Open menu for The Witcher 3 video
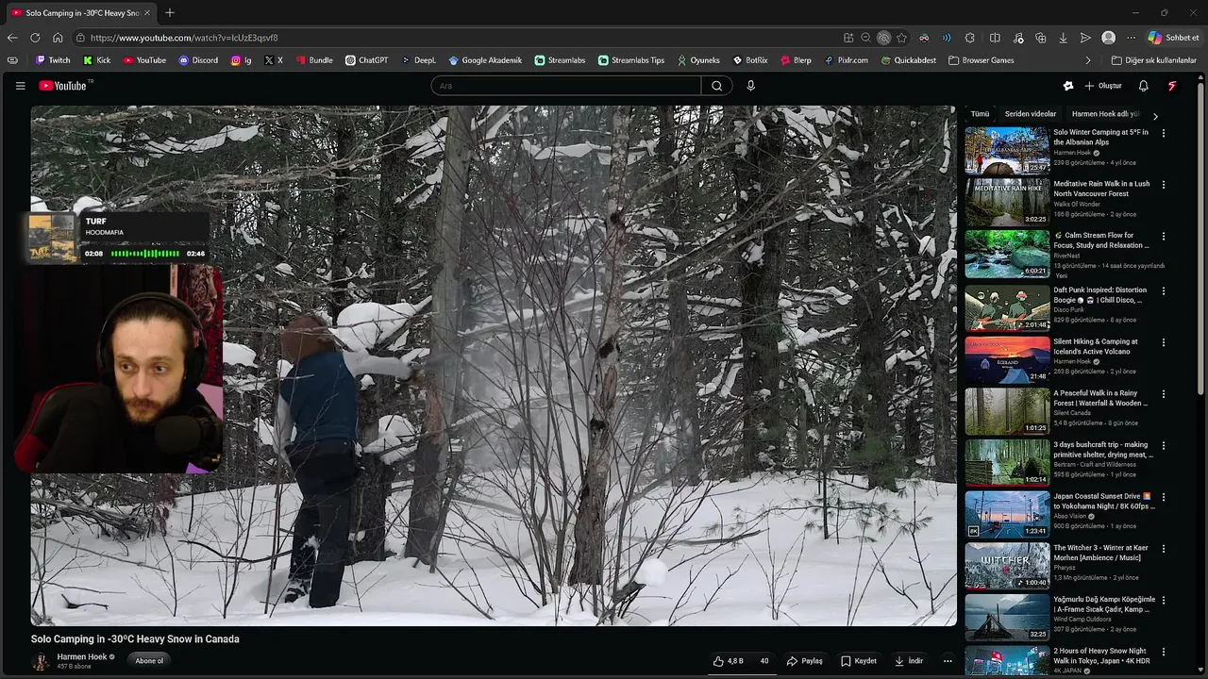Screen dimensions: 1208x679 tap(1163, 548)
